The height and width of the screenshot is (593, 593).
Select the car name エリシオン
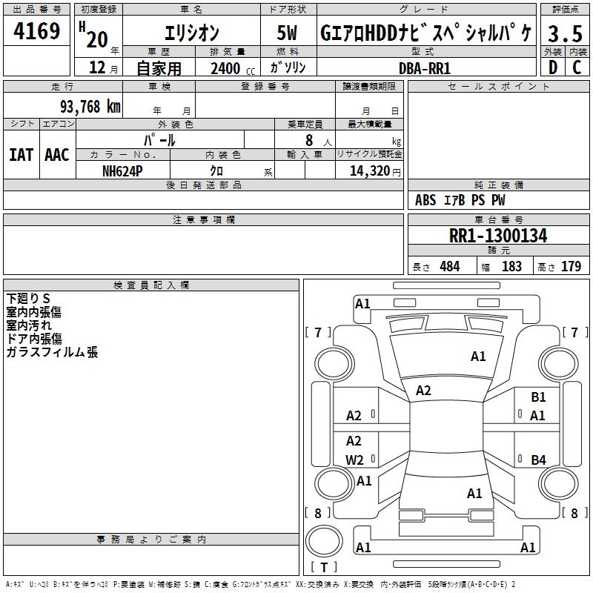point(192,33)
